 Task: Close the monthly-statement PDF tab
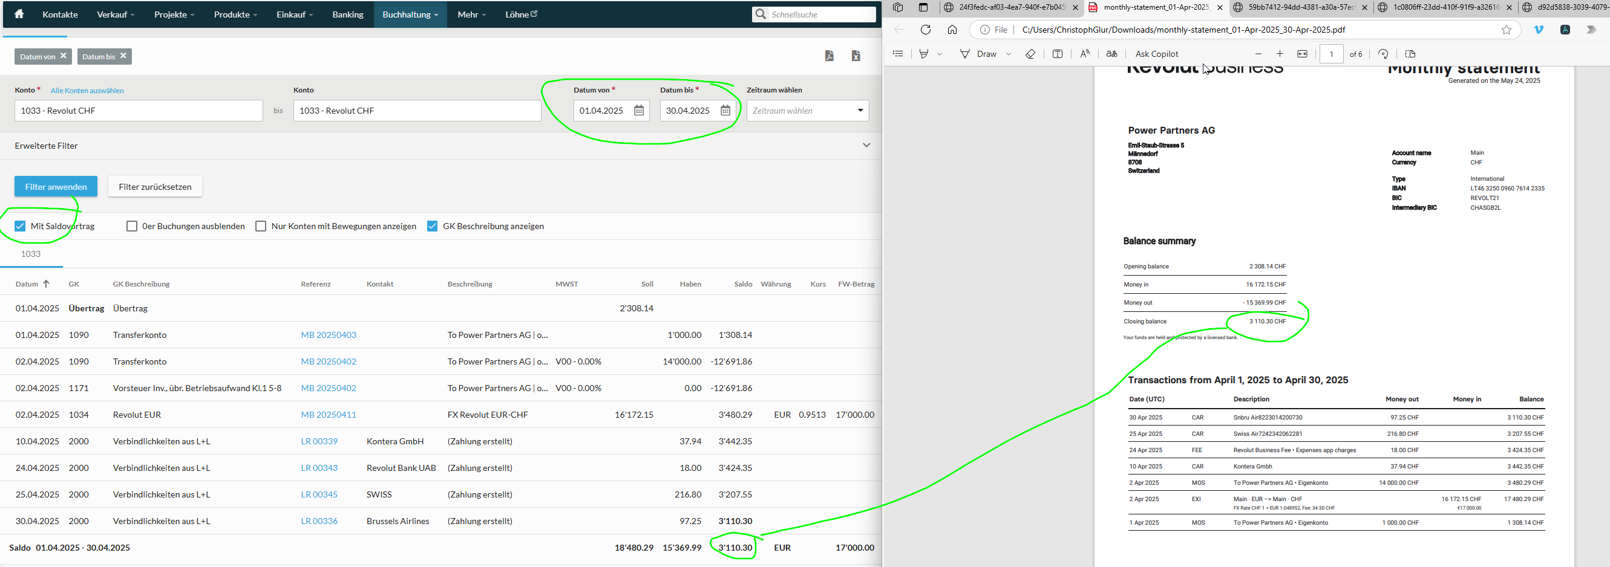click(1219, 7)
